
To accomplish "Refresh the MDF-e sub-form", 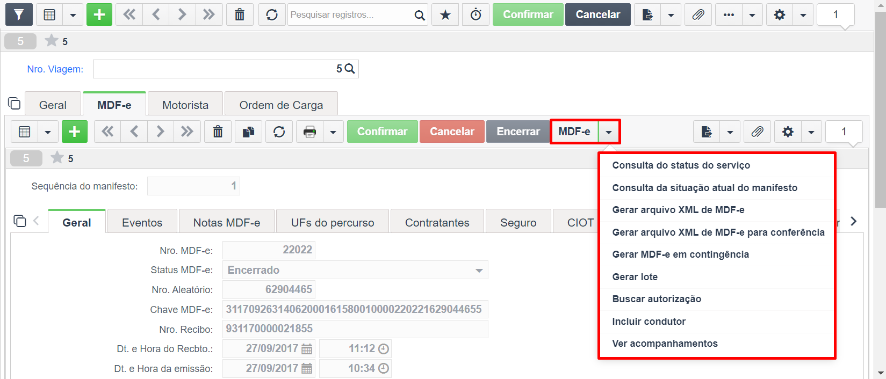I will pyautogui.click(x=279, y=132).
